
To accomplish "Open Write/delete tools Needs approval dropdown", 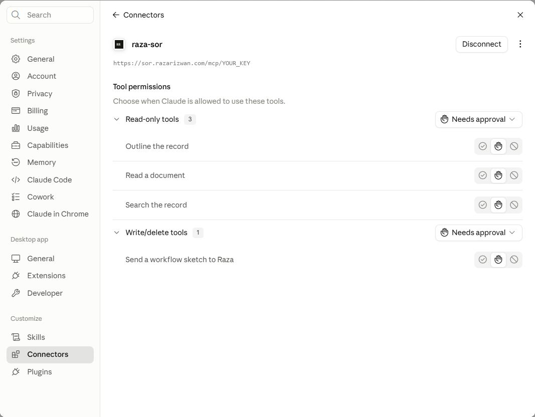I will tap(478, 233).
